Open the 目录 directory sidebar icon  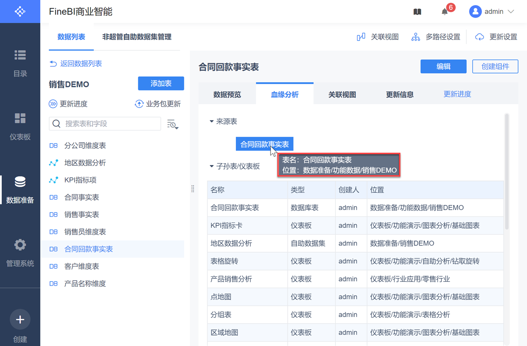click(20, 55)
